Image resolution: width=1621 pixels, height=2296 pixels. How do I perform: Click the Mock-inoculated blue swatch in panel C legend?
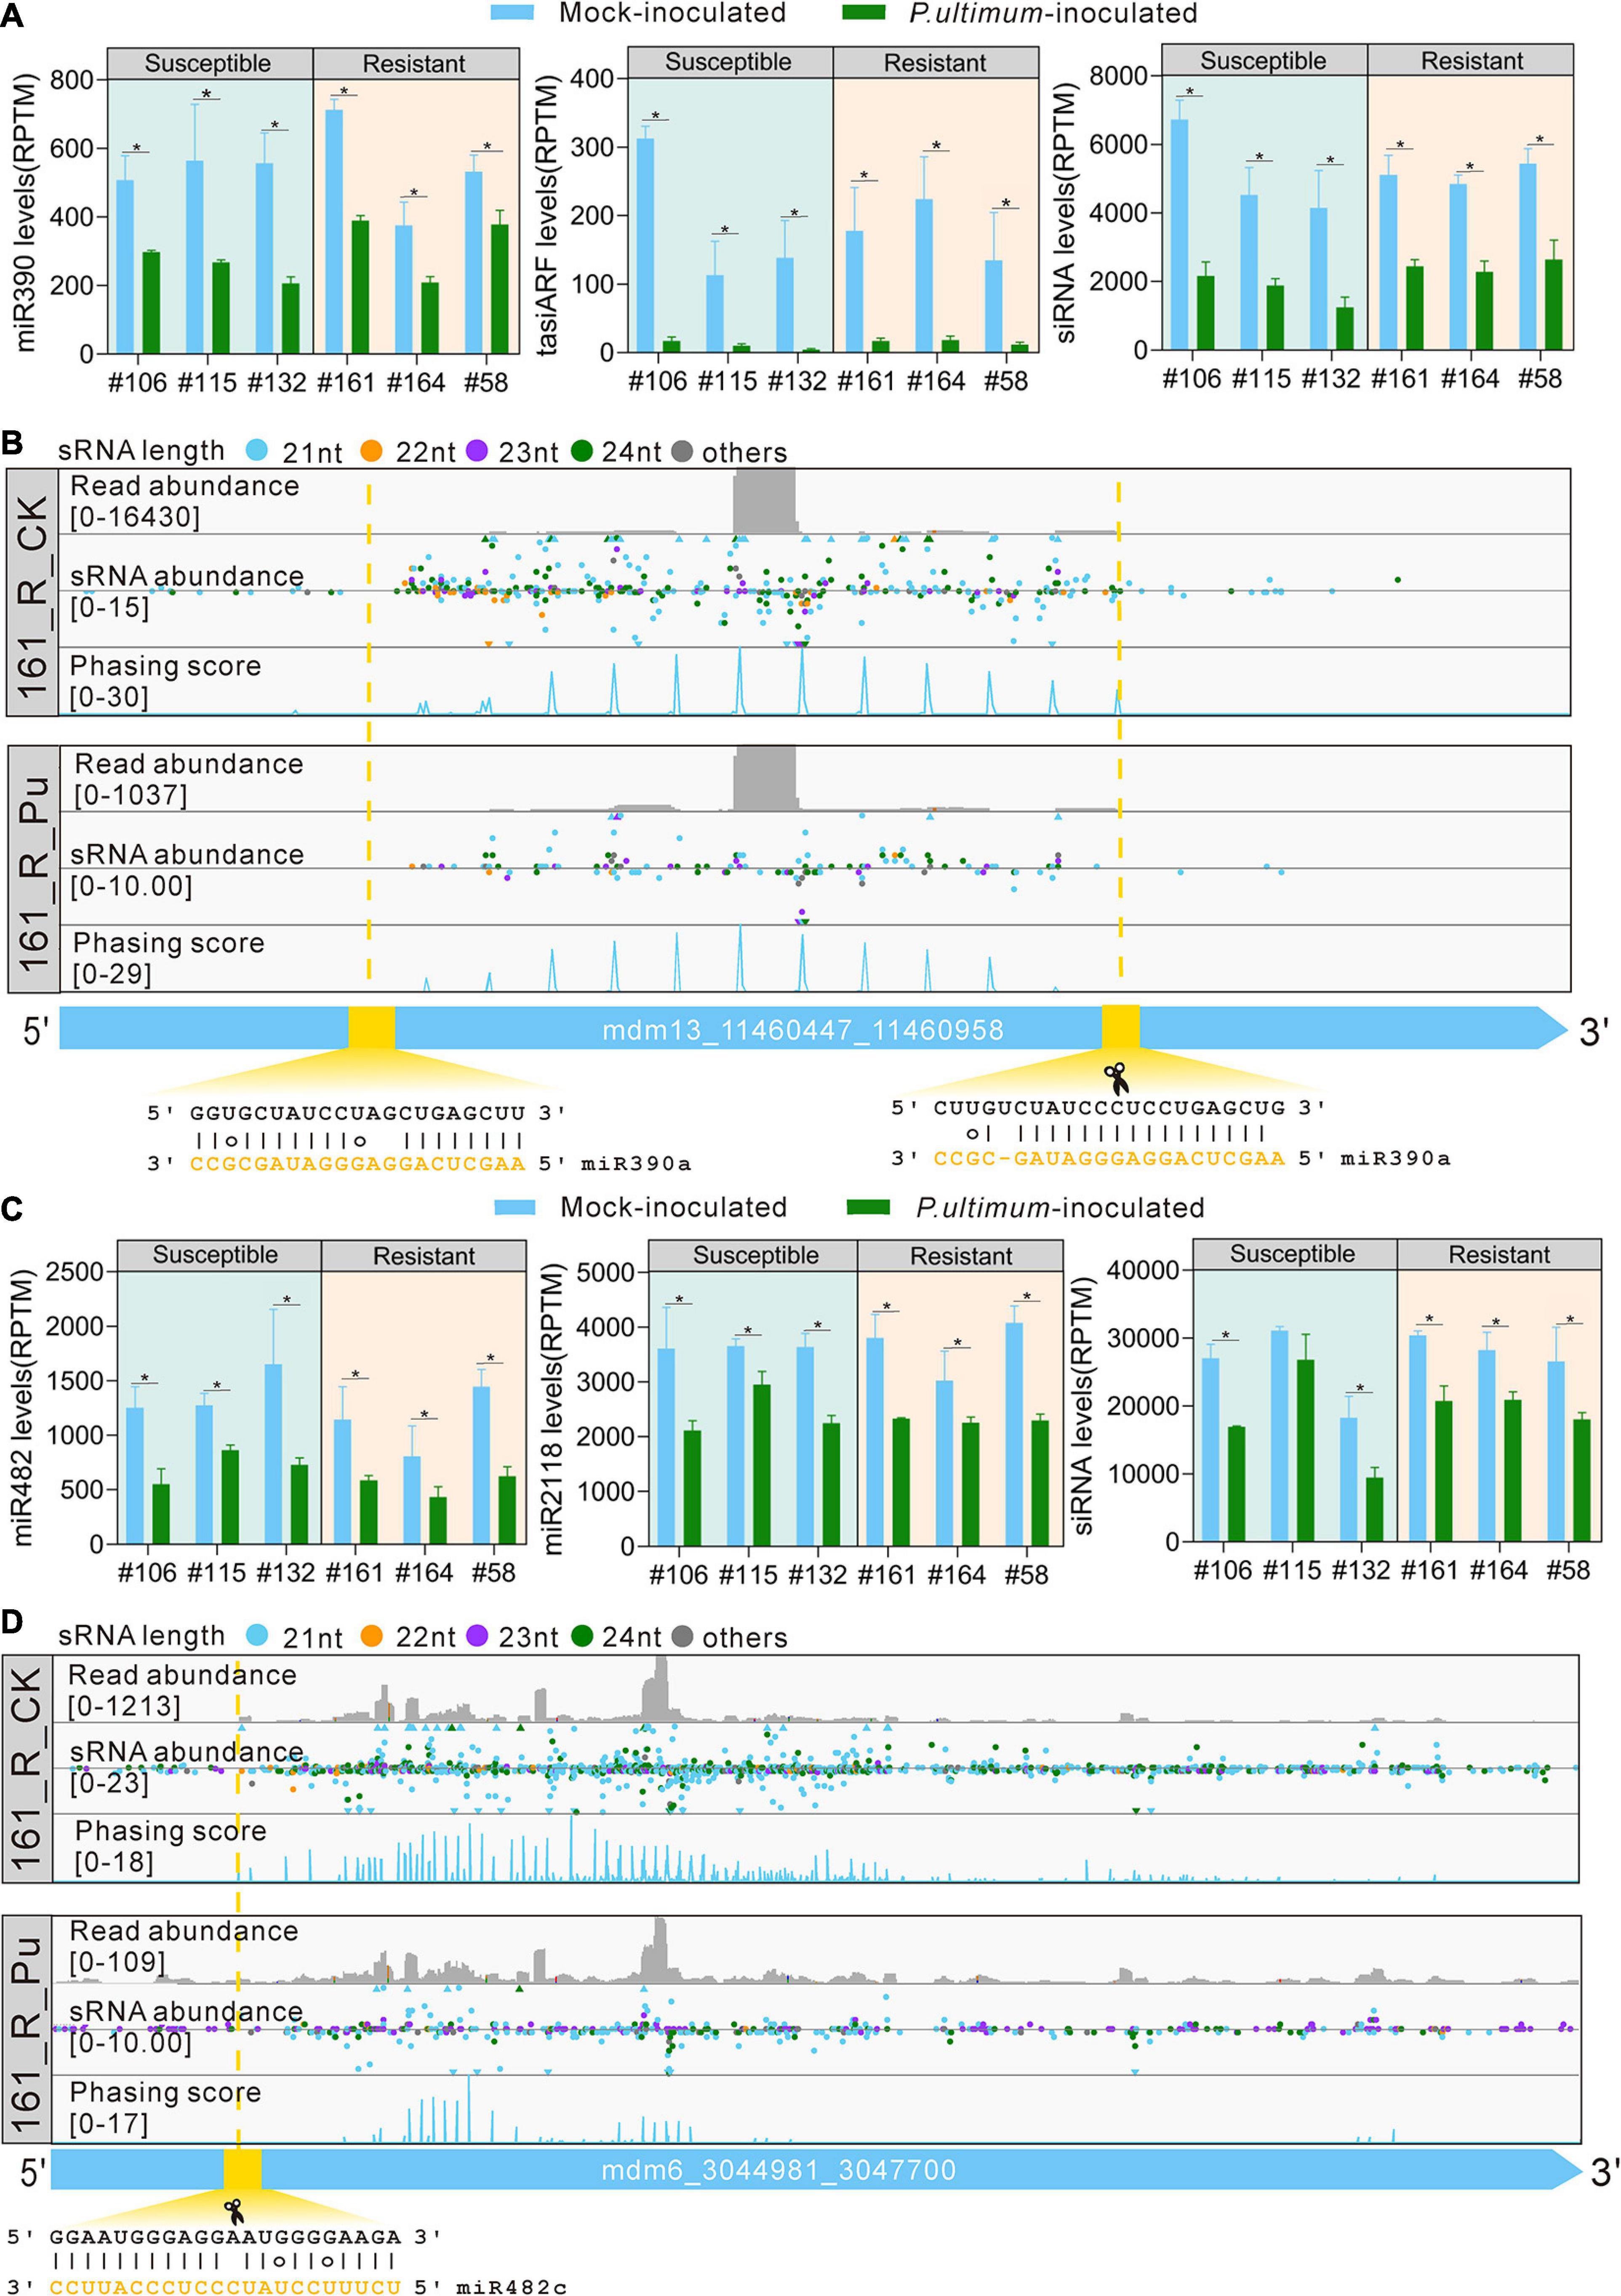[x=515, y=1207]
